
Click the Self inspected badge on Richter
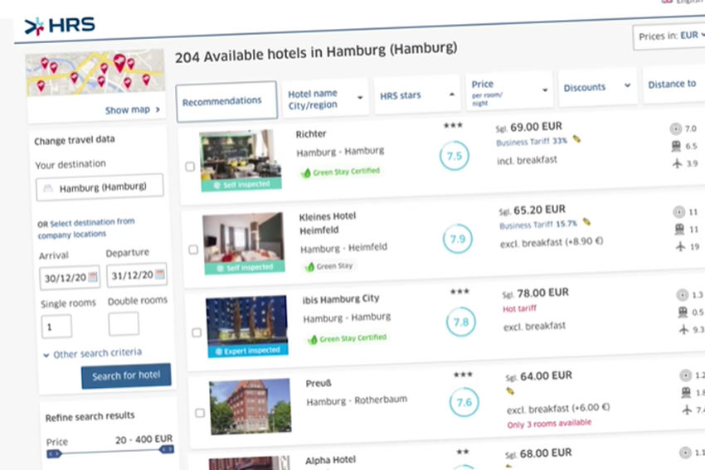(x=241, y=185)
